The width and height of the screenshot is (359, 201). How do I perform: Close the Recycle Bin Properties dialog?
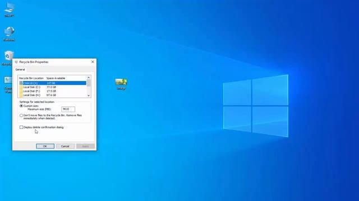pyautogui.click(x=93, y=62)
